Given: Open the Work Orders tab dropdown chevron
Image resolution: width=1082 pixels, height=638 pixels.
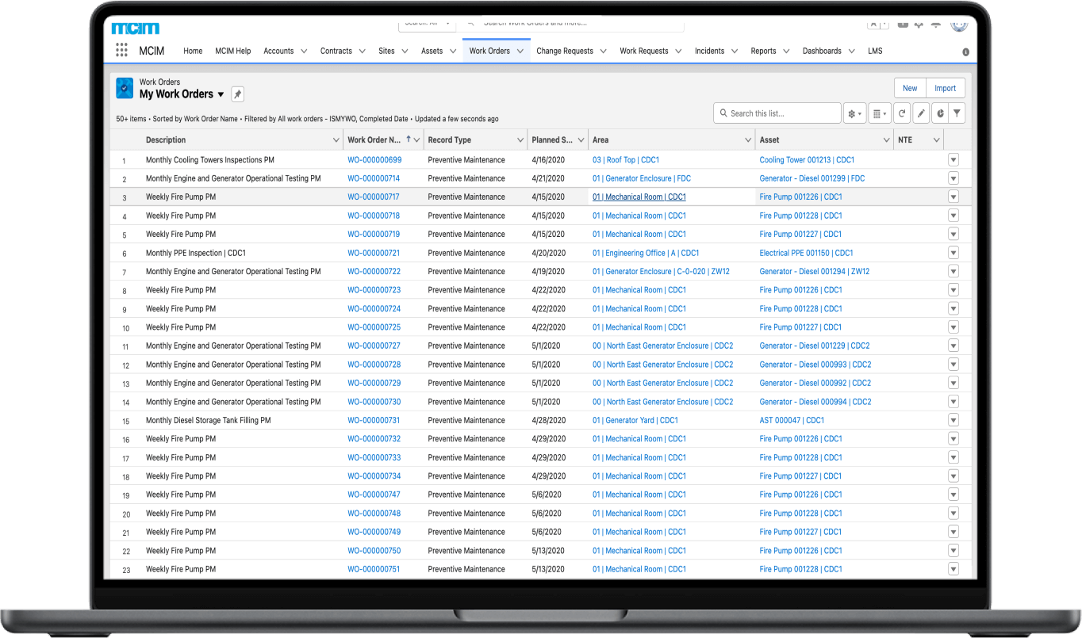Looking at the screenshot, I should point(520,51).
